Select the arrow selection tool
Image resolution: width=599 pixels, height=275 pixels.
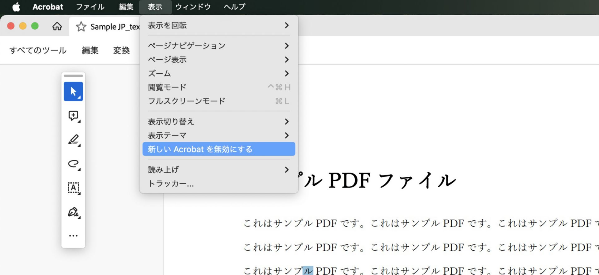point(73,91)
